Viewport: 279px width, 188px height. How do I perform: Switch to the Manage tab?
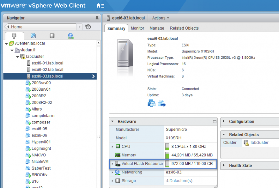pos(157,28)
